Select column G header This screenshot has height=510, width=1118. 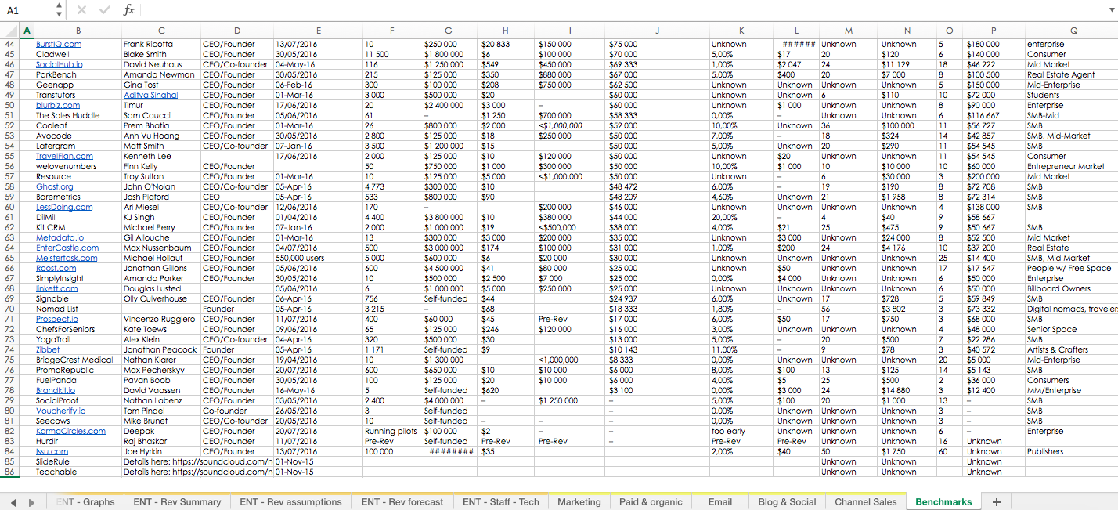(x=449, y=31)
